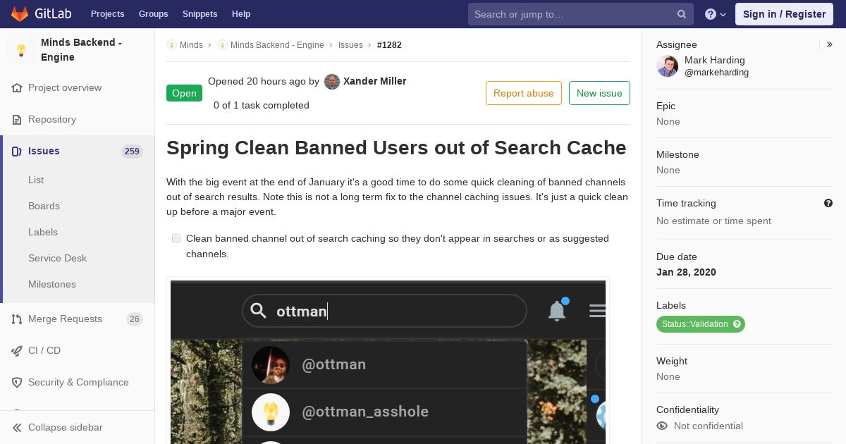Image resolution: width=846 pixels, height=444 pixels.
Task: Click the CI / CD rocket icon
Action: pyautogui.click(x=17, y=351)
